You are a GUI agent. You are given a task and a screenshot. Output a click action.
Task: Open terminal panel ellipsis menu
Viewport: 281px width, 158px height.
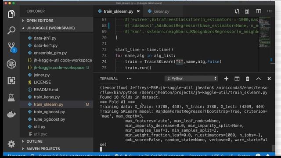(129, 79)
